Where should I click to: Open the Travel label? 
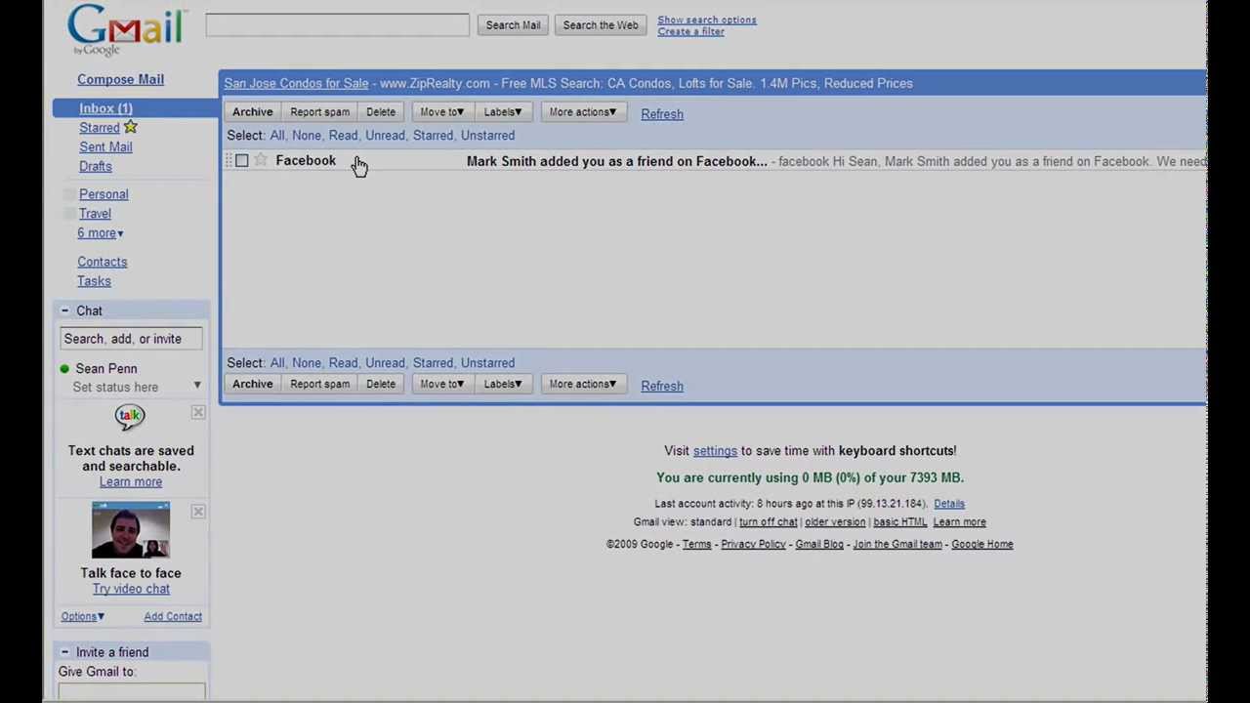click(x=95, y=214)
